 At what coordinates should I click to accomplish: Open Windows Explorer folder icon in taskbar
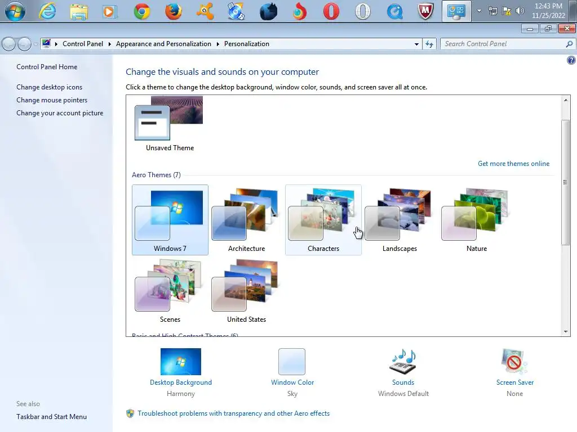click(x=79, y=11)
